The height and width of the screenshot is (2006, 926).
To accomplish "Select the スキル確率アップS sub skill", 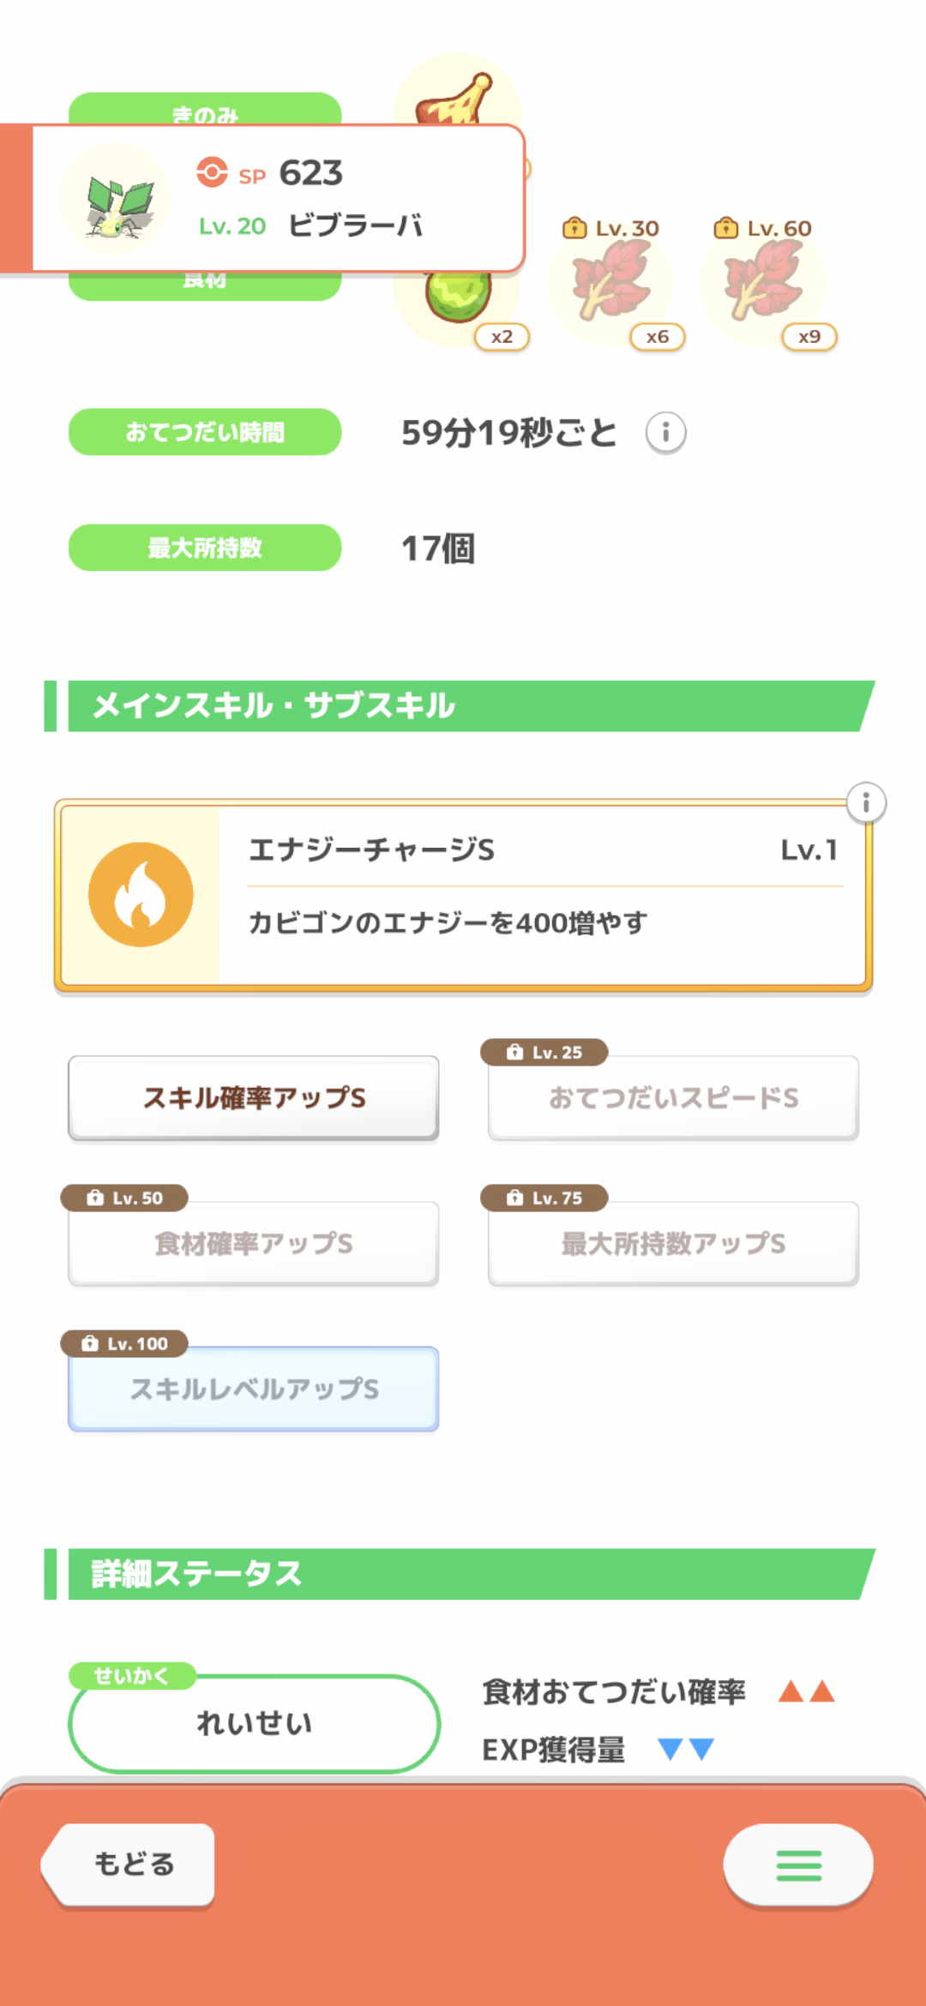I will [x=254, y=1097].
